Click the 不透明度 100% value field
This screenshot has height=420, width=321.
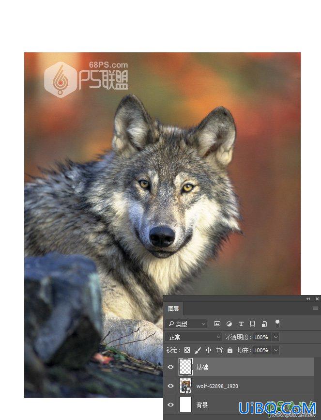coord(262,337)
